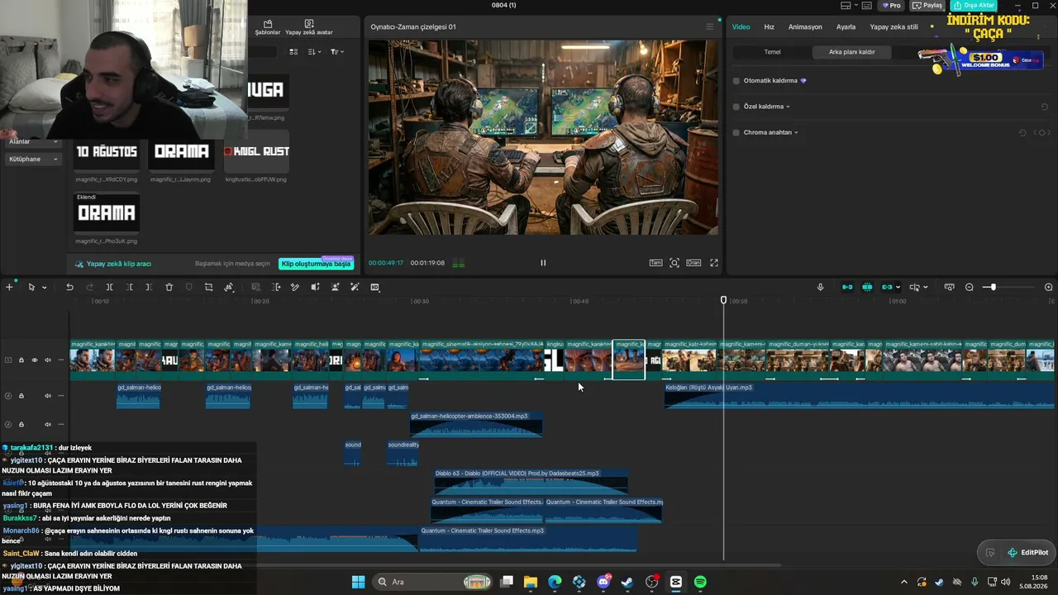1058x595 pixels.
Task: Open File Explorer from the taskbar
Action: [531, 582]
